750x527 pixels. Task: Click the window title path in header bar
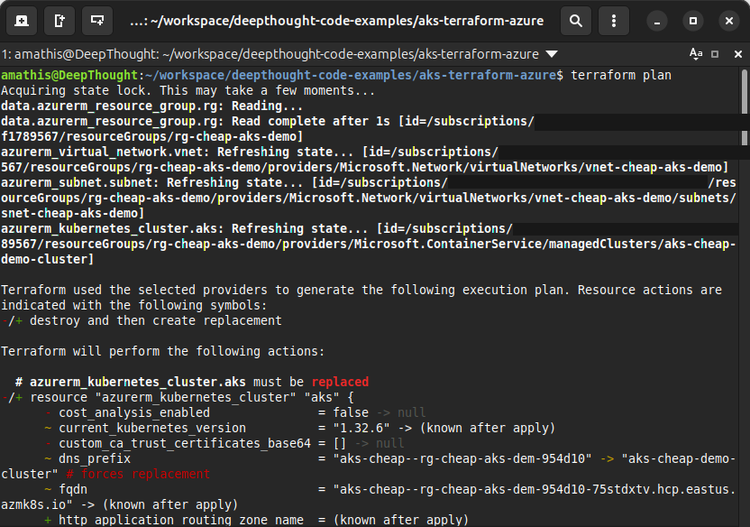[x=337, y=21]
